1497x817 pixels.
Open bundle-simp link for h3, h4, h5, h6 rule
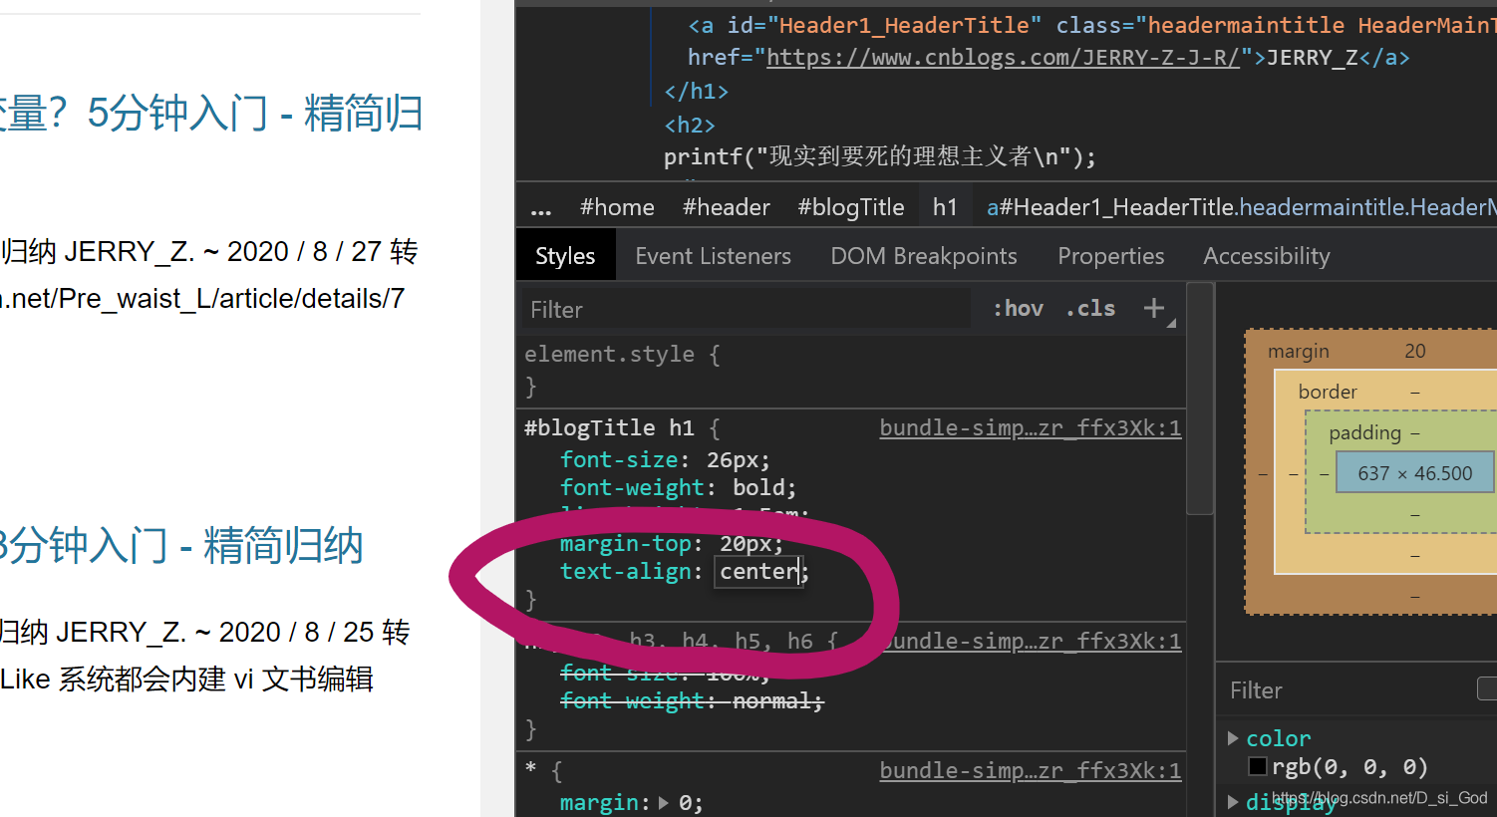[1031, 642]
